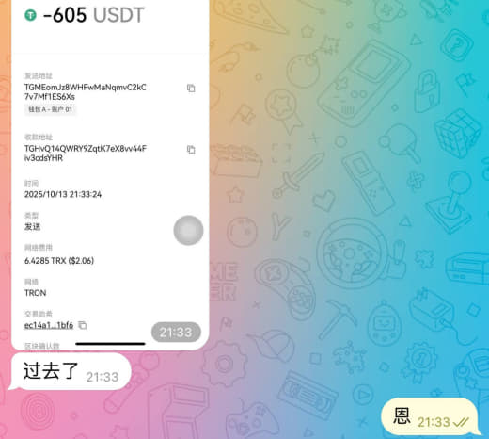Tap the home indicator bar in the screenshot
Image resolution: width=489 pixels, height=439 pixels.
[110, 344]
